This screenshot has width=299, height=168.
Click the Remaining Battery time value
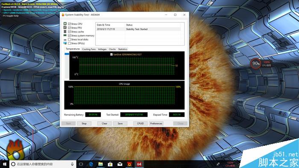click(93, 115)
